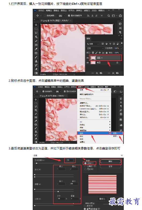Toggle 显示变换控件 checkbox in step 2 options bar
This screenshot has width=142, height=210.
coord(65,92)
